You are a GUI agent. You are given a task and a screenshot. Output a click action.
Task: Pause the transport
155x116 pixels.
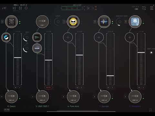point(20,8)
